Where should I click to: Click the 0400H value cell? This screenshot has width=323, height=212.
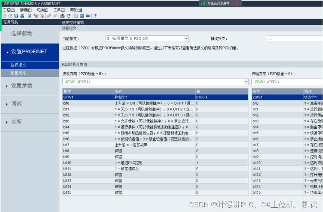pos(222,97)
